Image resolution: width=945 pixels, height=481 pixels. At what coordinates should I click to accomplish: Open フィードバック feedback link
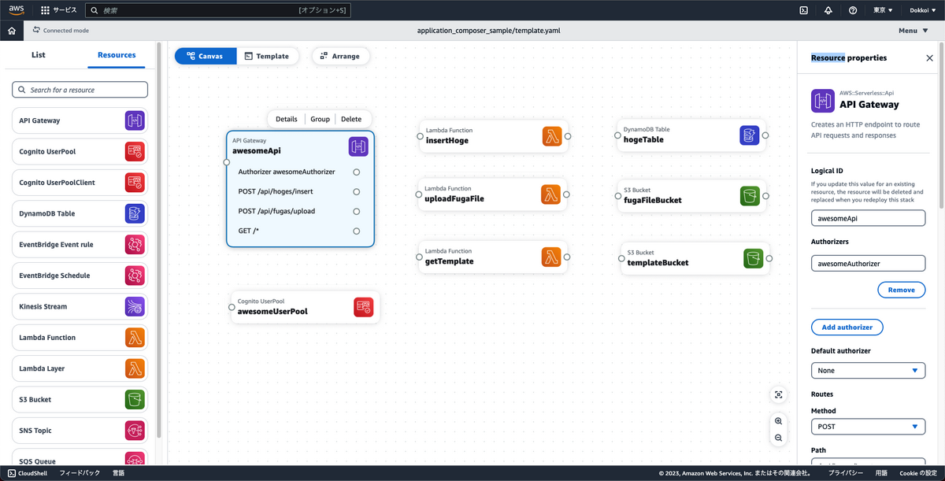[80, 473]
